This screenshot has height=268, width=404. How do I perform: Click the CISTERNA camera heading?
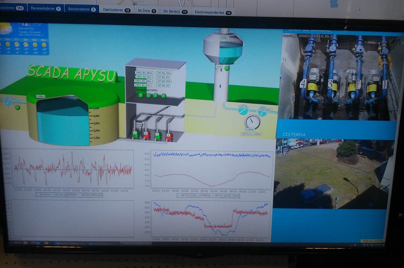(294, 134)
